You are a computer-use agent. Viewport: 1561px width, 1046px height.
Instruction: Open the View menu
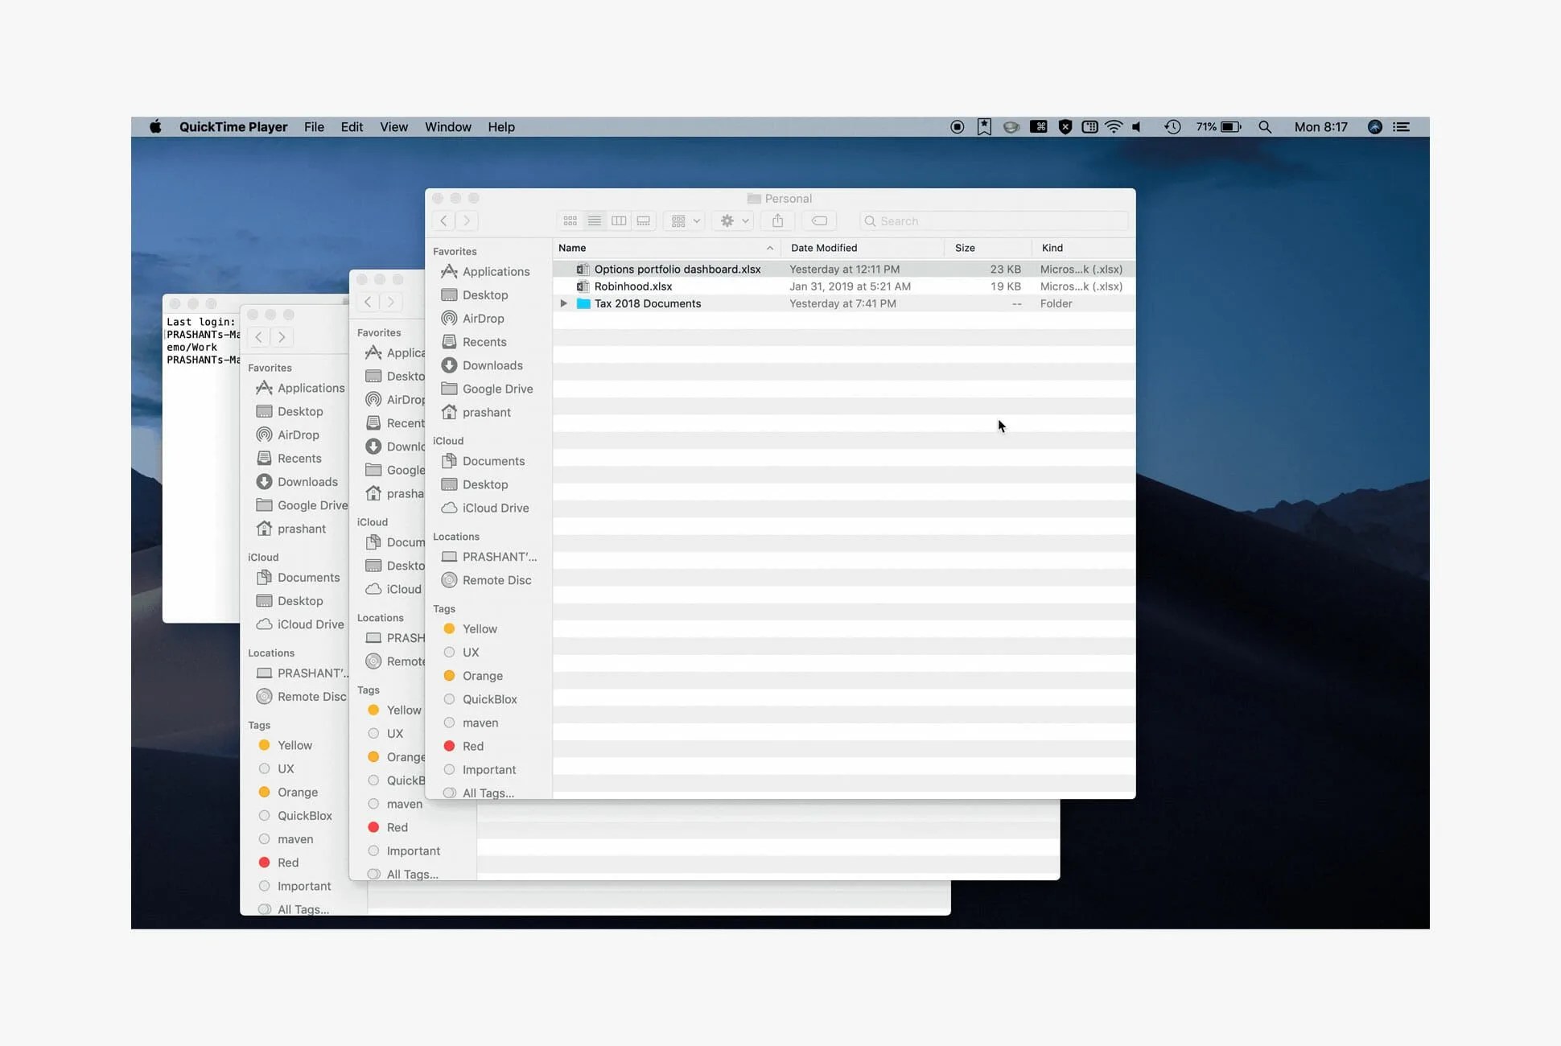click(393, 126)
